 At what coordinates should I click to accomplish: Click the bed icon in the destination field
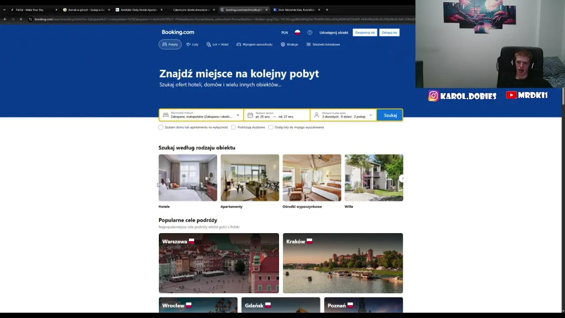coord(166,115)
